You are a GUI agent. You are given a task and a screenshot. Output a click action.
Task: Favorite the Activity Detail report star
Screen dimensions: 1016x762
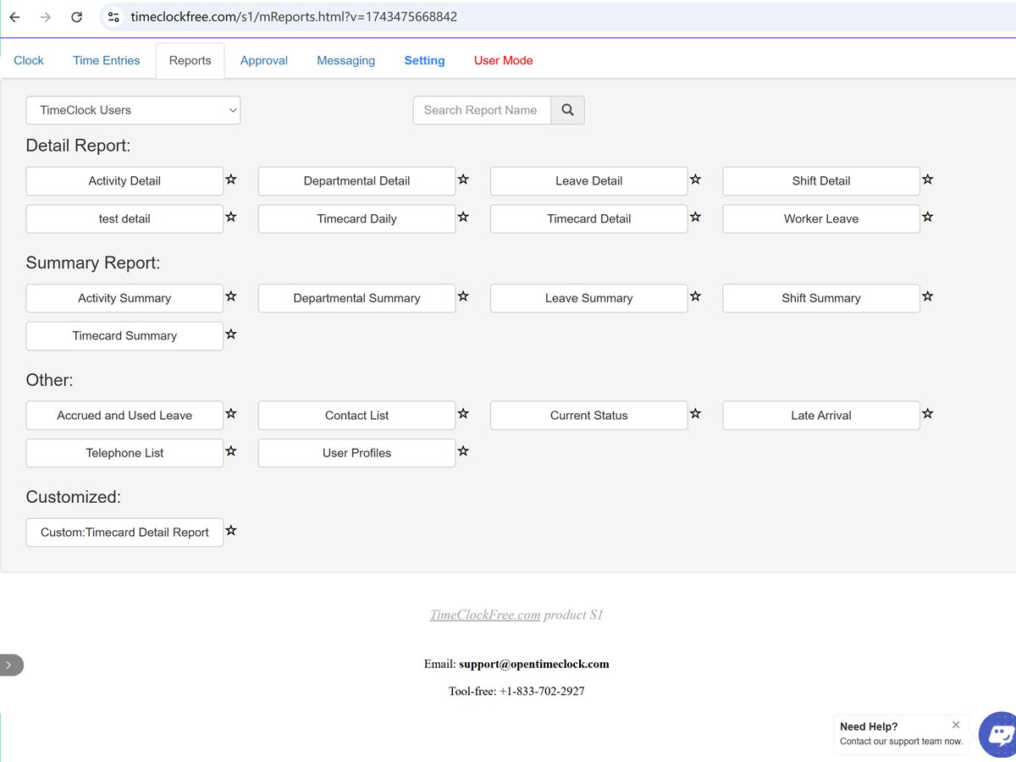pos(231,179)
